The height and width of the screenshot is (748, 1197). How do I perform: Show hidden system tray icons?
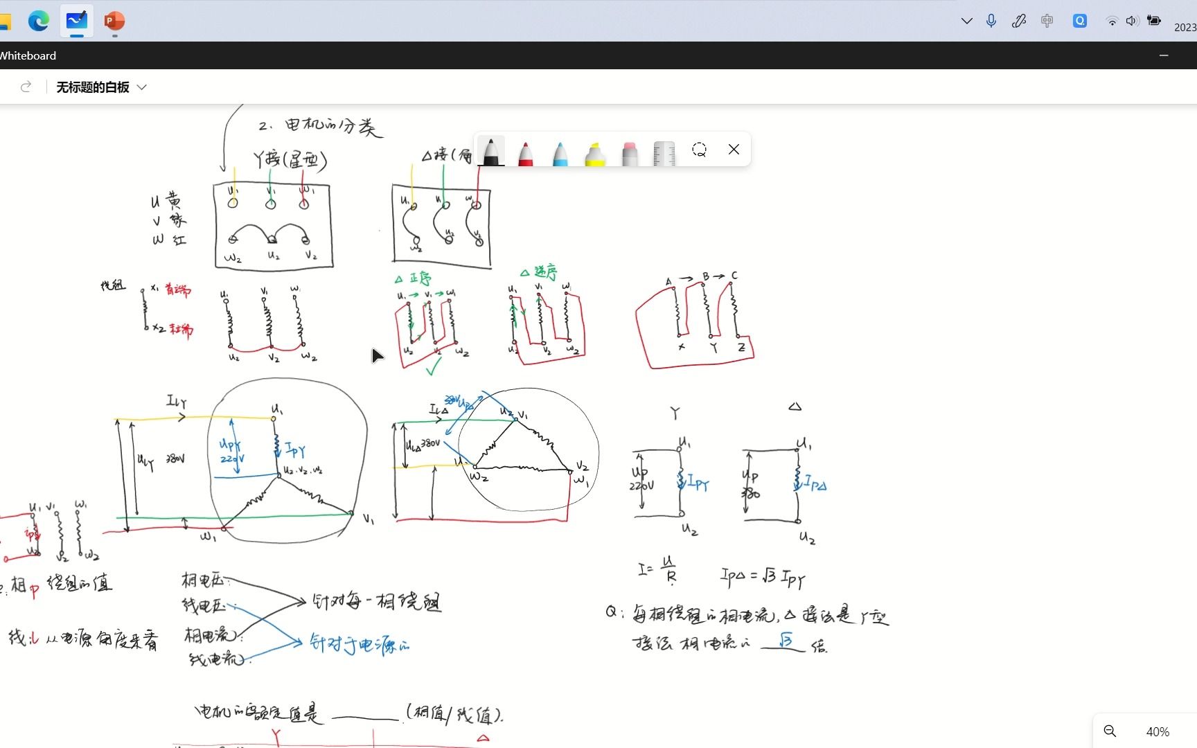coord(967,21)
